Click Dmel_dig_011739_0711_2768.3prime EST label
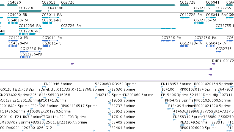The image size is (234, 132). [72, 89]
